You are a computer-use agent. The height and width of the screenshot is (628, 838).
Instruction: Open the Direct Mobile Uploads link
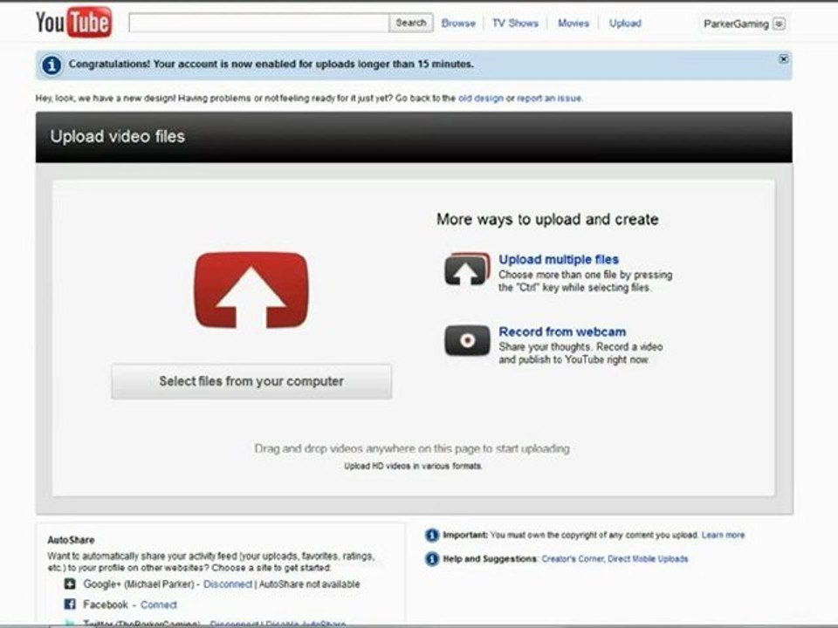tap(648, 559)
